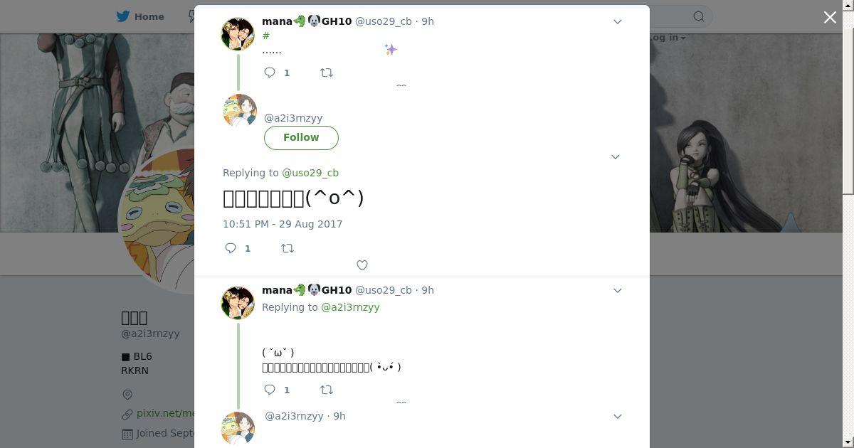Go to Home in top navigation
This screenshot has width=854, height=448.
pyautogui.click(x=141, y=16)
